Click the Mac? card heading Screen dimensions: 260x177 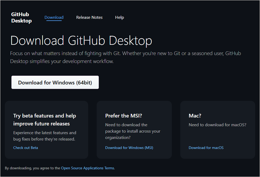195,116
